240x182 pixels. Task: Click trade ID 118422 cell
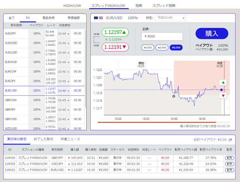coord(10,170)
